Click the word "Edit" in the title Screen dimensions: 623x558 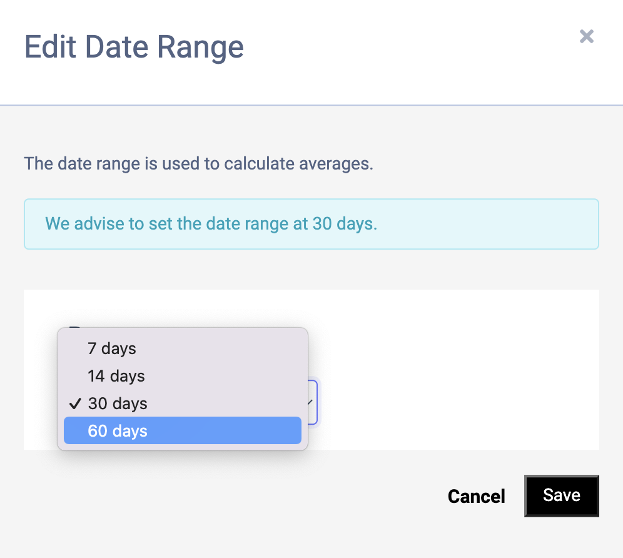point(51,48)
